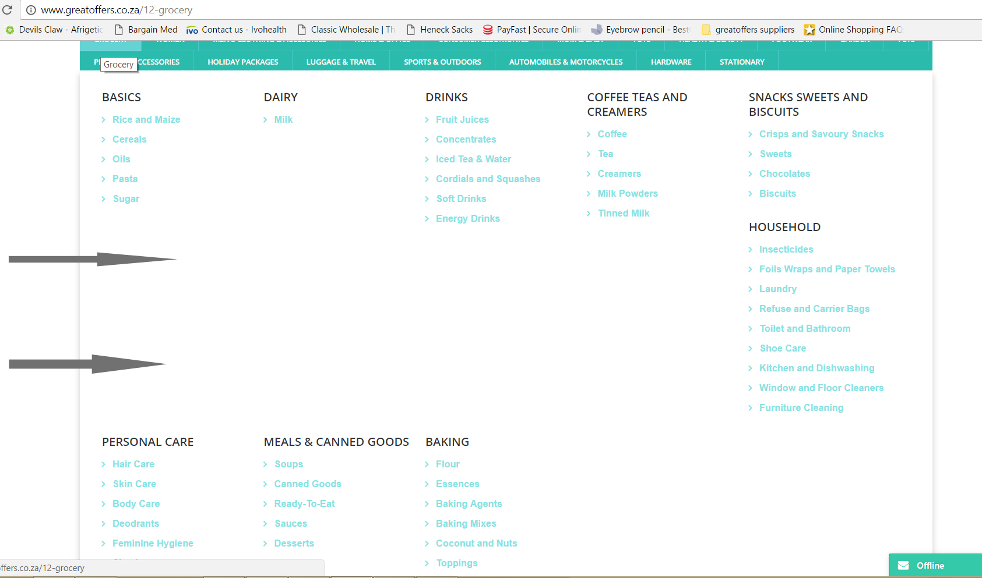The image size is (982, 578).
Task: Browse Fruit Juices under Drinks
Action: click(463, 119)
